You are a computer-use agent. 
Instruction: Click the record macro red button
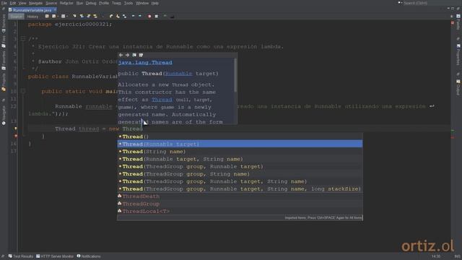(x=149, y=16)
